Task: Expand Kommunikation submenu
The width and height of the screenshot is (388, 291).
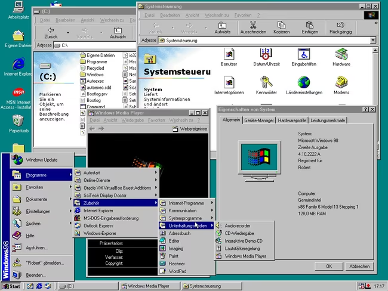Action: [187, 210]
